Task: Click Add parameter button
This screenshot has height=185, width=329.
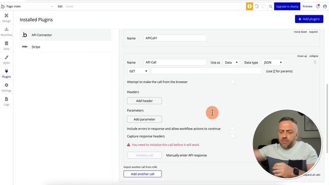Action: (144, 119)
